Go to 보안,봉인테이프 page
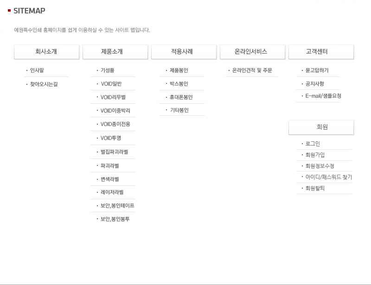The image size is (371, 285). point(117,206)
